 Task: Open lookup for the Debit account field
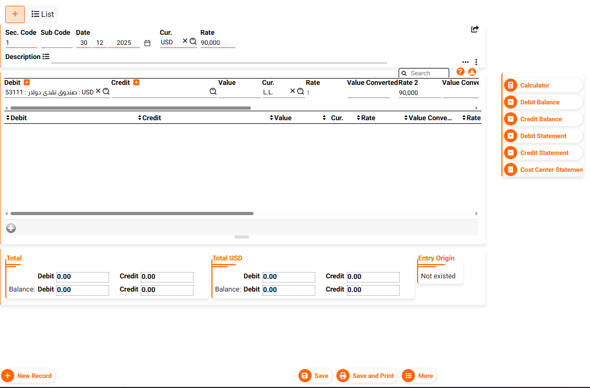(x=106, y=91)
